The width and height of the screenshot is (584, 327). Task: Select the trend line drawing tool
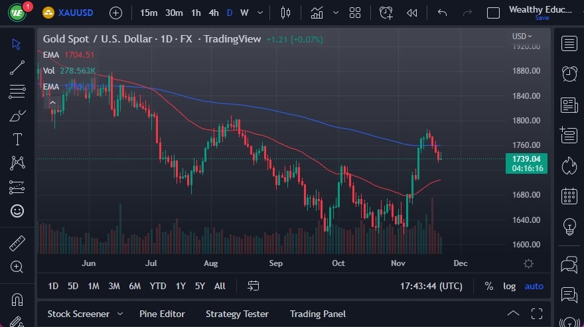click(17, 68)
